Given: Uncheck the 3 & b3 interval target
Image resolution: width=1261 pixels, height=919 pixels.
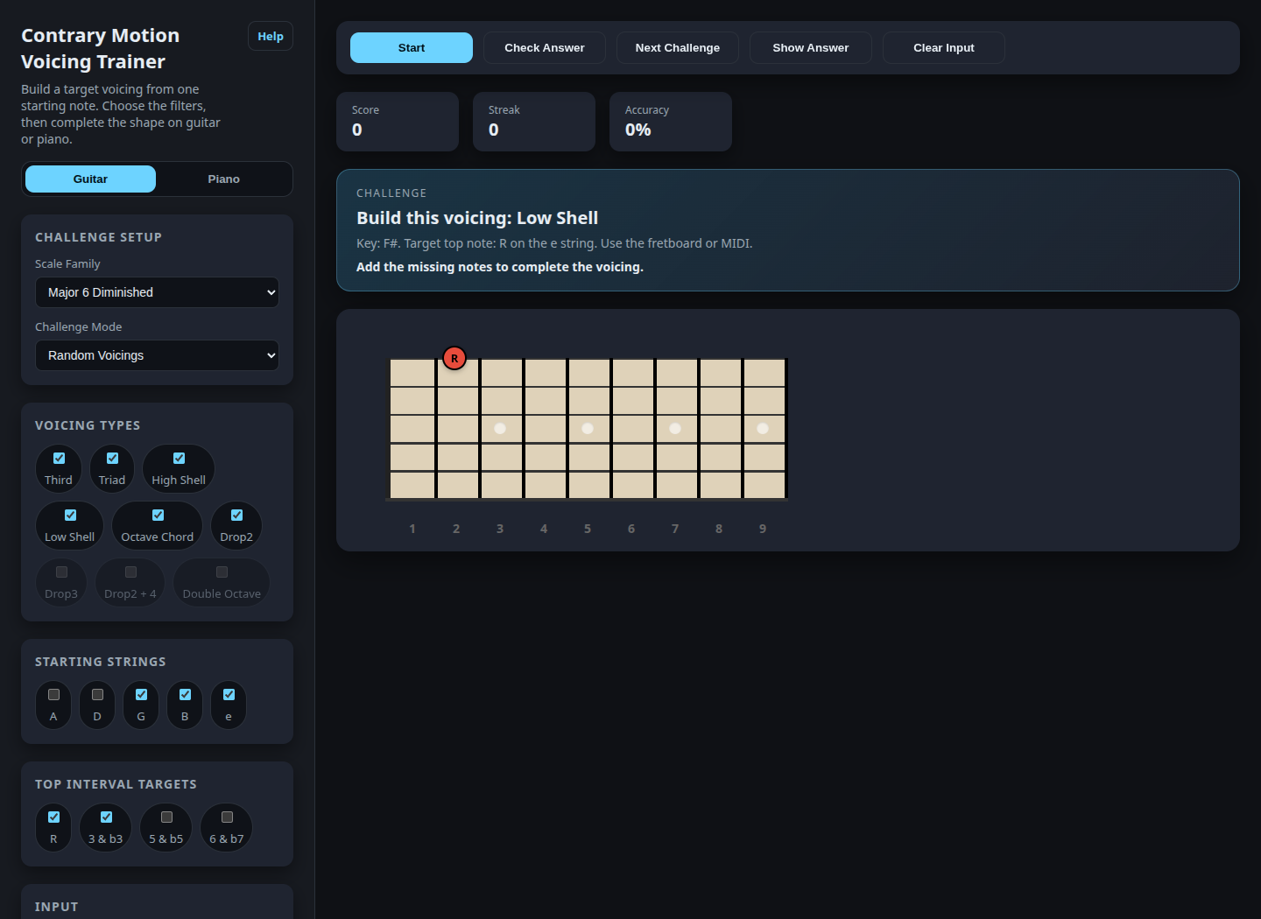Looking at the screenshot, I should 106,817.
